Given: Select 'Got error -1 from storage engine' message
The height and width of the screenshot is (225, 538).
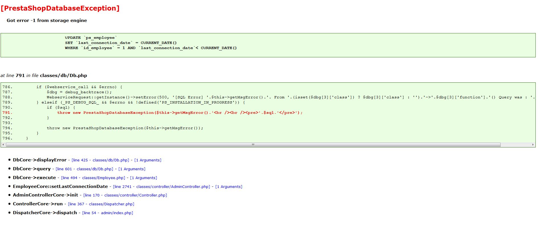Looking at the screenshot, I should pyautogui.click(x=47, y=21).
